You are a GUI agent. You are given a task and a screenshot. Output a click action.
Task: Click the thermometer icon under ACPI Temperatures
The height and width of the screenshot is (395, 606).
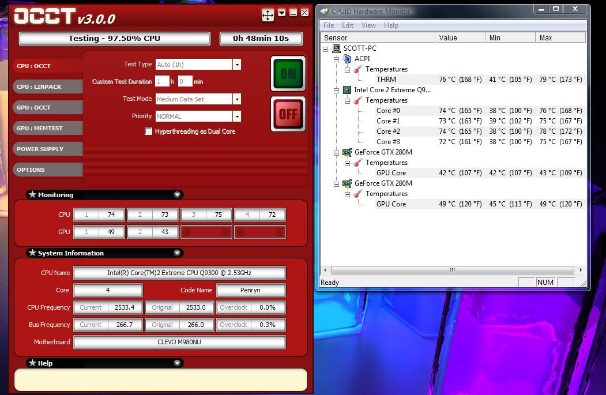358,69
